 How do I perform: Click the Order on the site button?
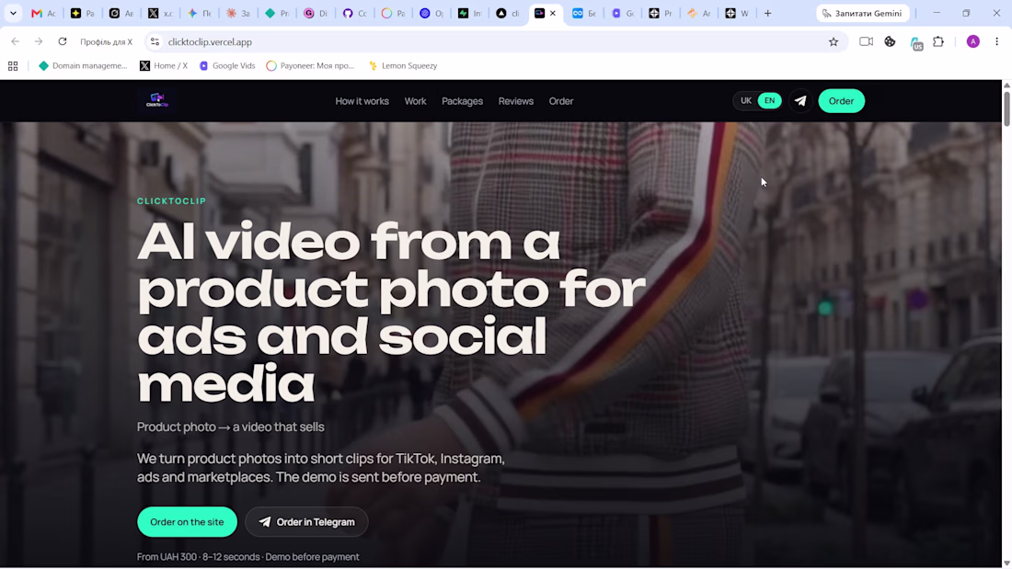click(x=187, y=522)
